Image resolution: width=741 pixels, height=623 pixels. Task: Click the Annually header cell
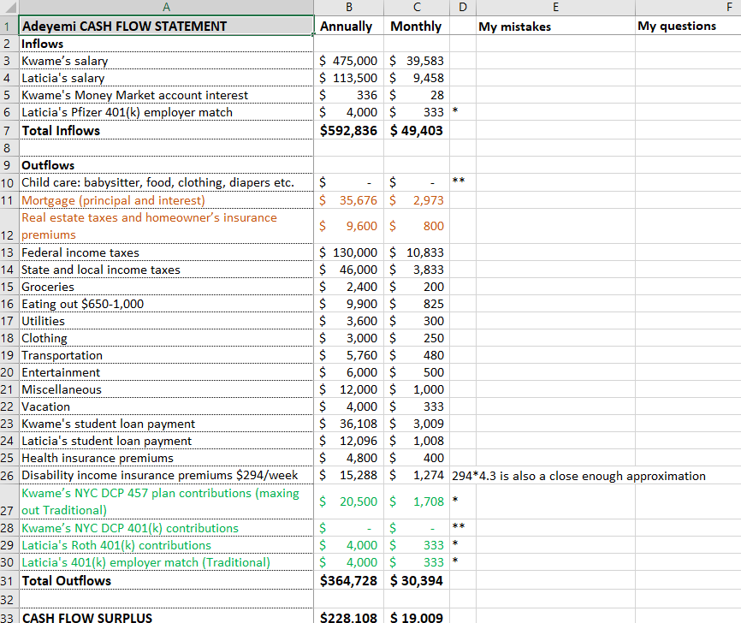point(348,26)
